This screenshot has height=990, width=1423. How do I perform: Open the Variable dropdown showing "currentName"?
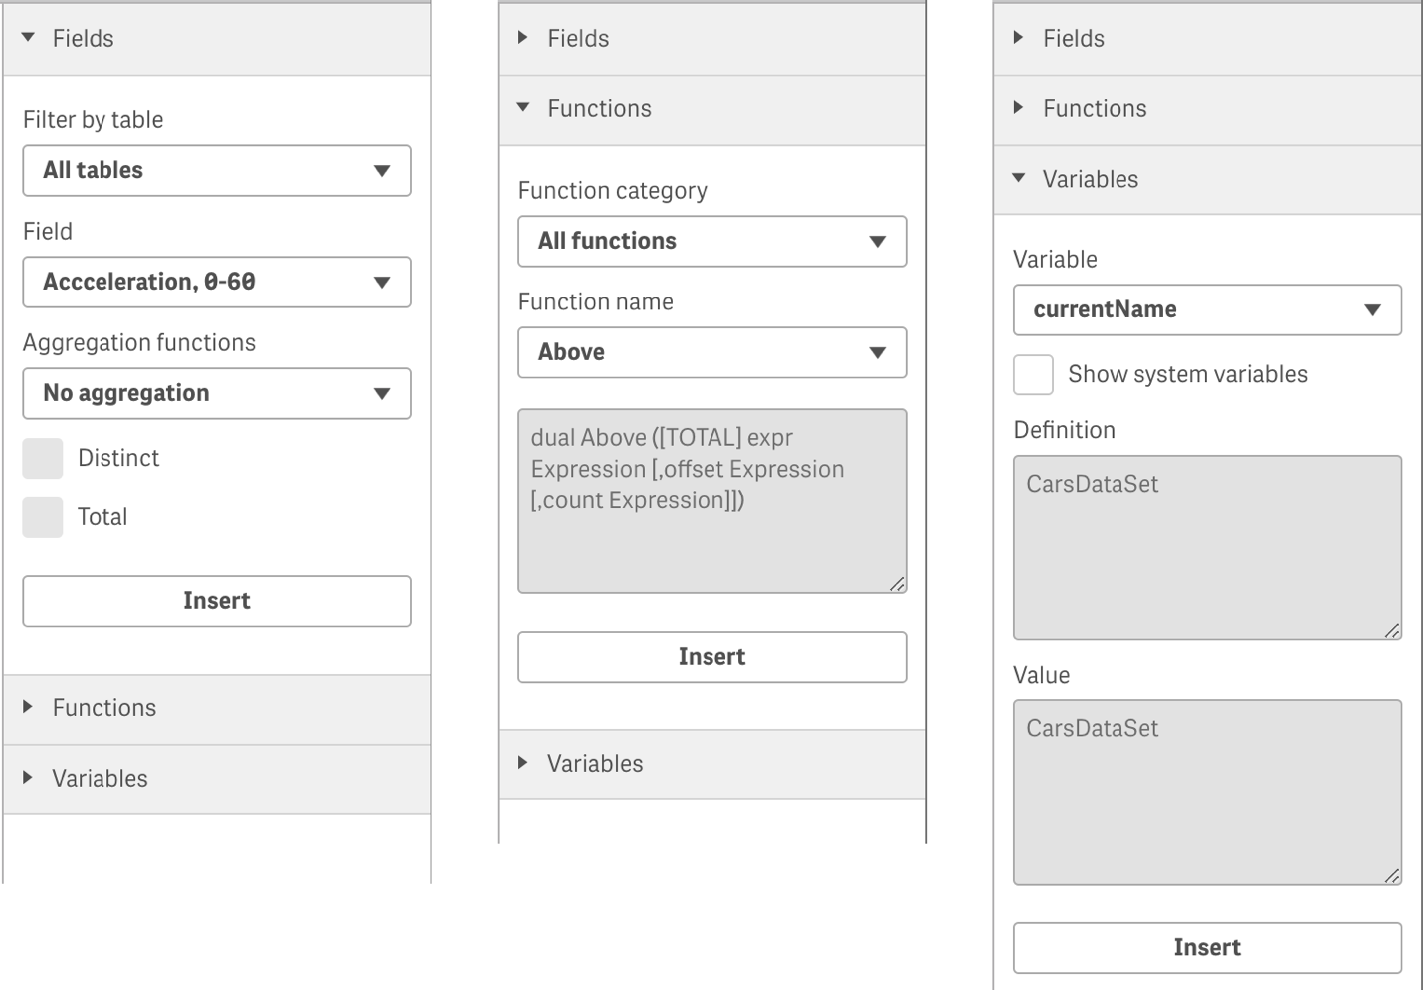pos(1206,309)
